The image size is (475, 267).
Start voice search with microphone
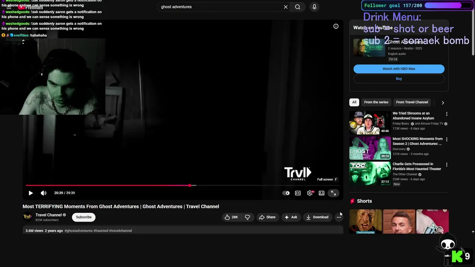click(314, 7)
